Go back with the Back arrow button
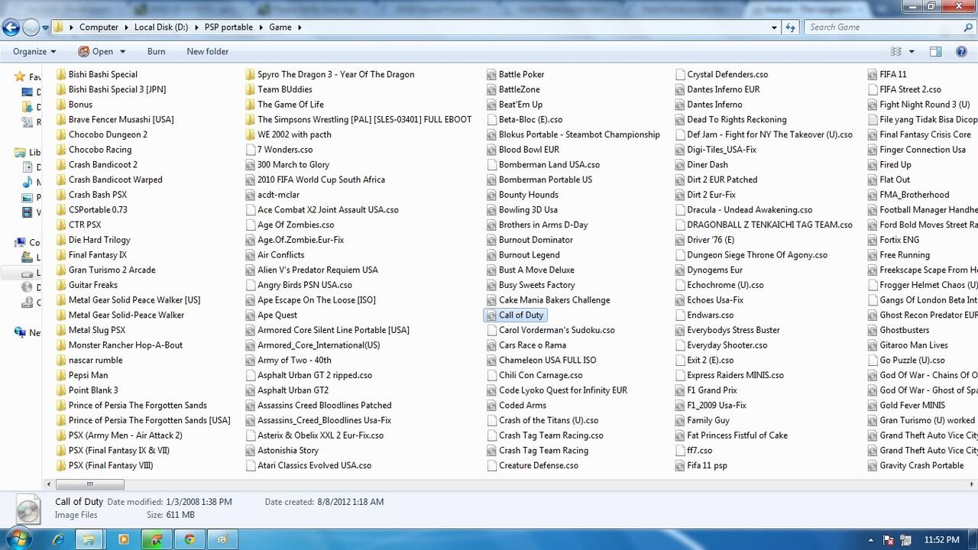978x550 pixels. tap(11, 27)
